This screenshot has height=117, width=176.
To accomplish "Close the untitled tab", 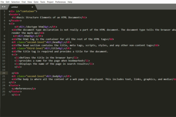I will [32, 7].
